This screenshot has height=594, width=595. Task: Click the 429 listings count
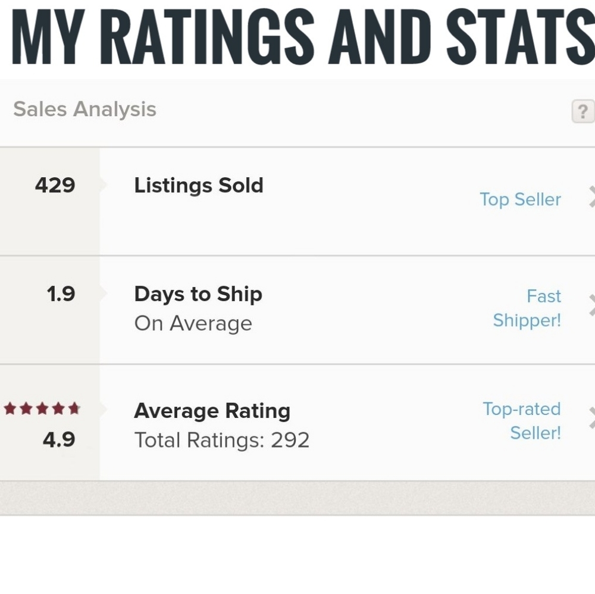(x=55, y=185)
